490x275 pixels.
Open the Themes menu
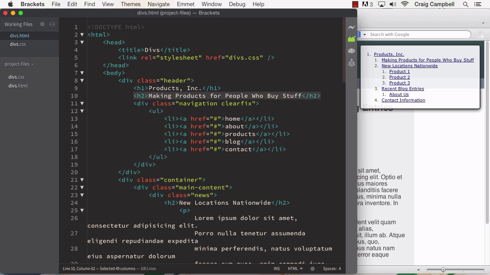click(x=131, y=4)
